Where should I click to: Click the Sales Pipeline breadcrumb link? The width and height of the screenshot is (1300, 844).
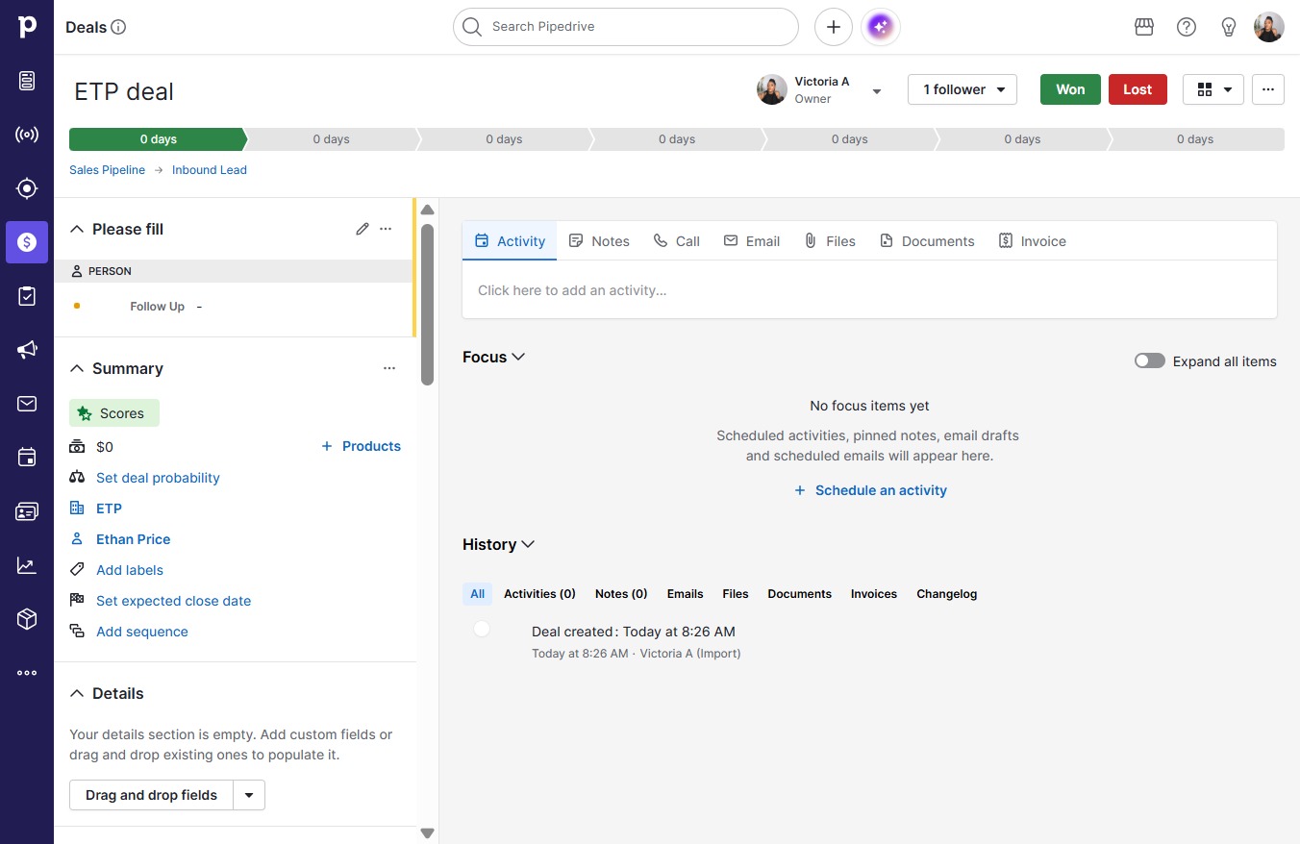click(107, 170)
